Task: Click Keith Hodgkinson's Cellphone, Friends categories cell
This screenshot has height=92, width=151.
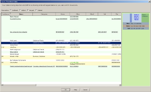Action: click(39, 50)
